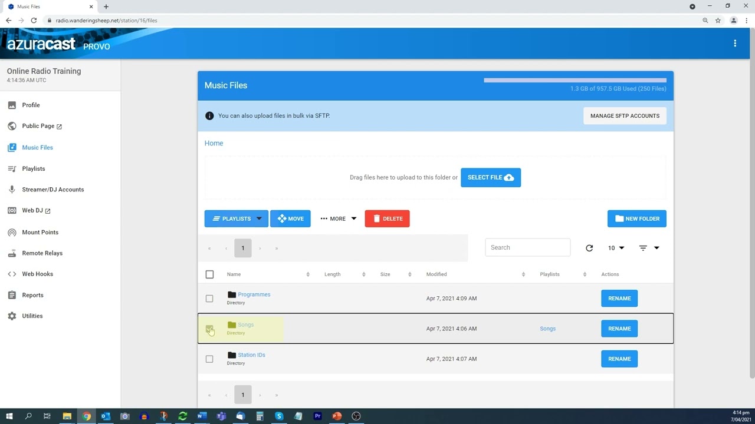
Task: Refresh the file list
Action: pos(589,248)
